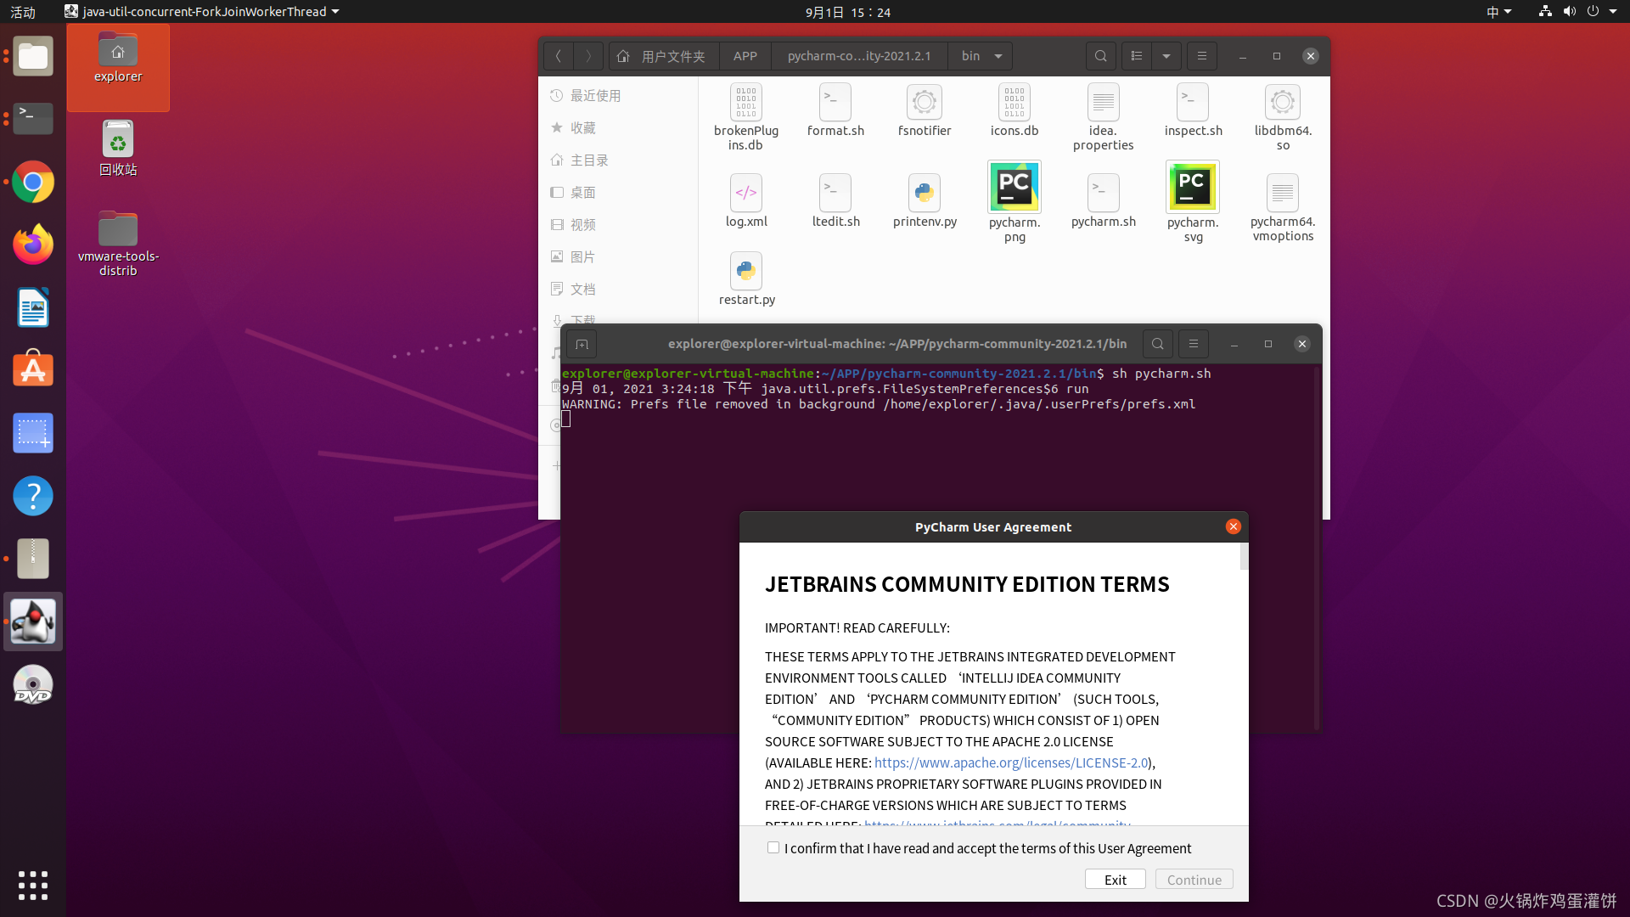Open 视频 in the file manager sidebar
Viewport: 1630px width, 917px height.
coord(618,225)
